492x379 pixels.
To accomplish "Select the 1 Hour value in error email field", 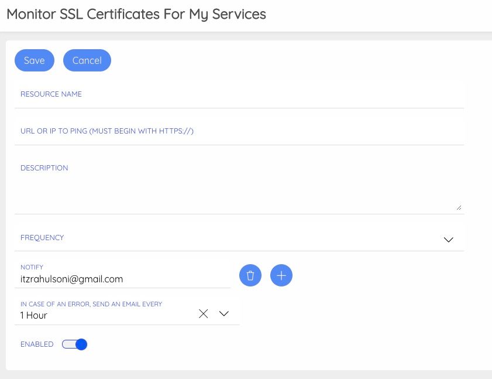I will (x=33, y=315).
